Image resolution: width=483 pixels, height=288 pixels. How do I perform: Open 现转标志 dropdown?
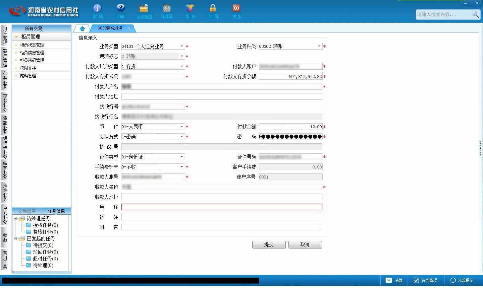[182, 56]
